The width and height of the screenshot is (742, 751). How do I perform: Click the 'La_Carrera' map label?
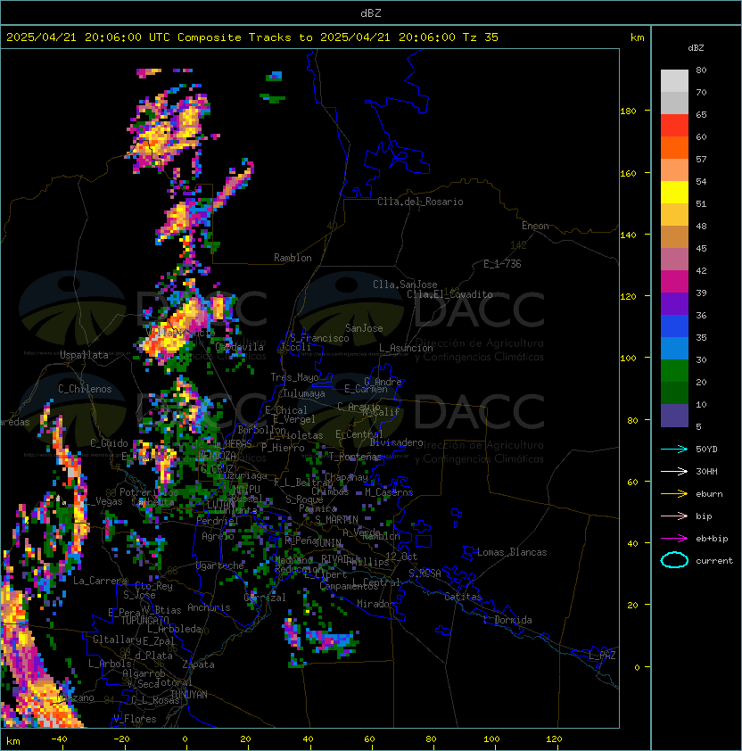pyautogui.click(x=101, y=581)
